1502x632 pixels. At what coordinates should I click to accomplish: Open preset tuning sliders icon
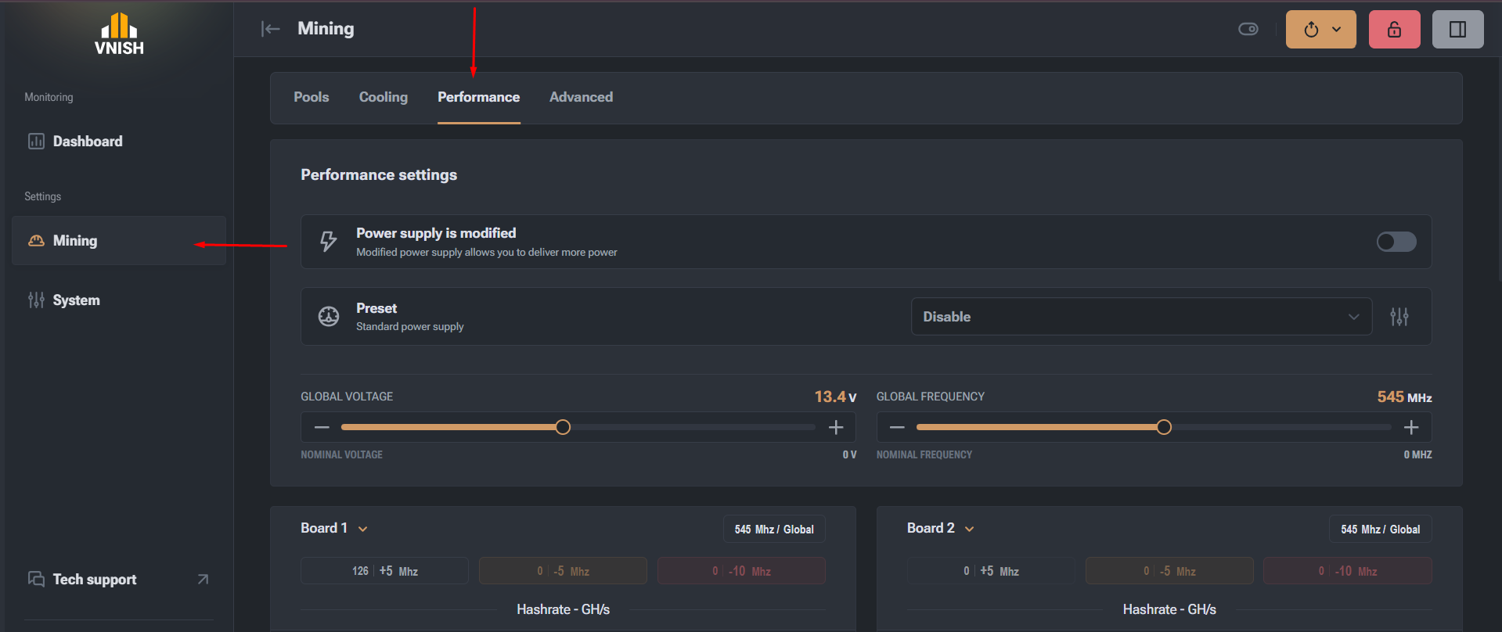coord(1399,317)
